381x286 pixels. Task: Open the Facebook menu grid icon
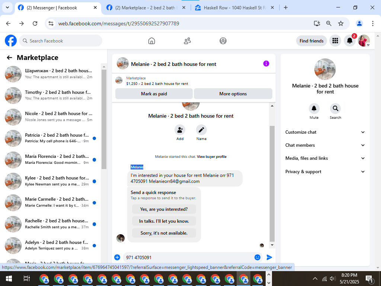[x=335, y=41]
